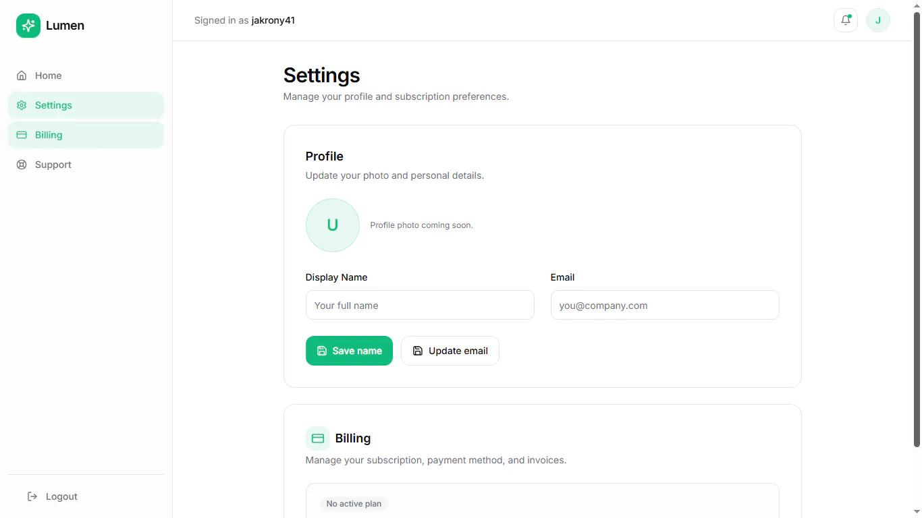The image size is (922, 518).
Task: Click the page vertical scrollbar
Action: pos(917,229)
